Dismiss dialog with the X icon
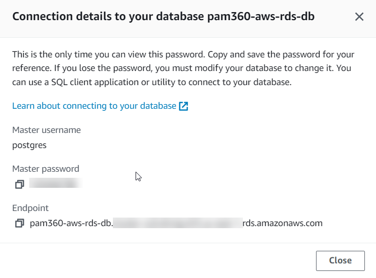 coord(359,17)
